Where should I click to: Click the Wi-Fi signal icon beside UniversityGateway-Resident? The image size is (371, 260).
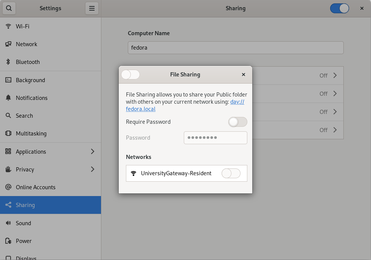click(x=133, y=173)
